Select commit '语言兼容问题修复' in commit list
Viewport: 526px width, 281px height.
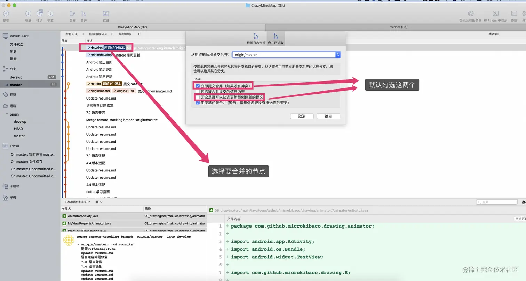(x=100, y=105)
